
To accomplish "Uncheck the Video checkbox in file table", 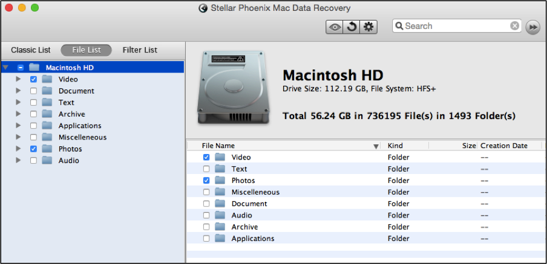I will [206, 157].
